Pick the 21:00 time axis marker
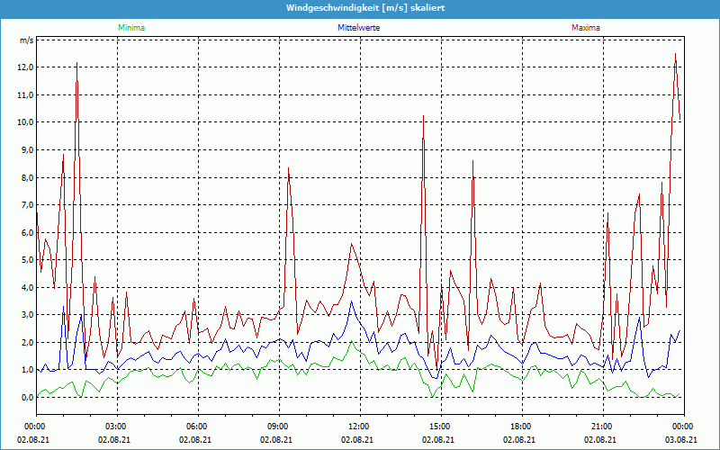 [x=601, y=426]
